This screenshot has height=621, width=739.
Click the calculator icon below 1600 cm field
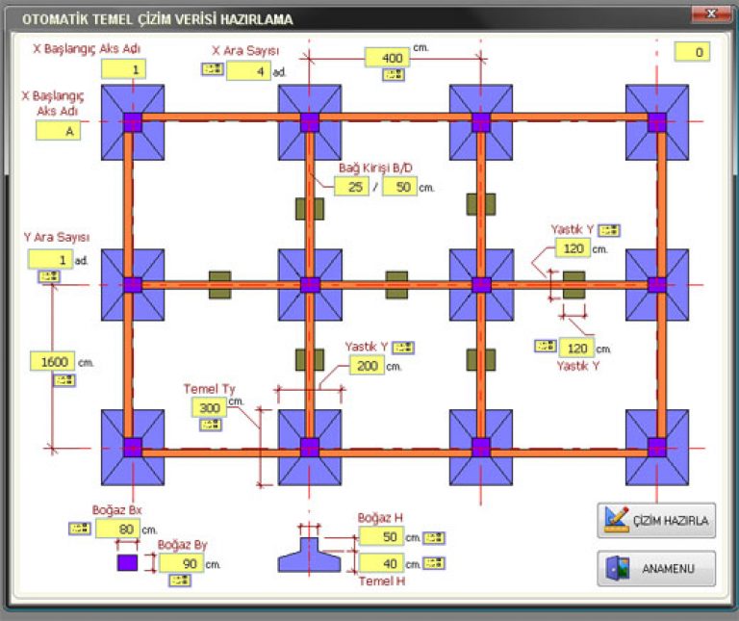64,379
